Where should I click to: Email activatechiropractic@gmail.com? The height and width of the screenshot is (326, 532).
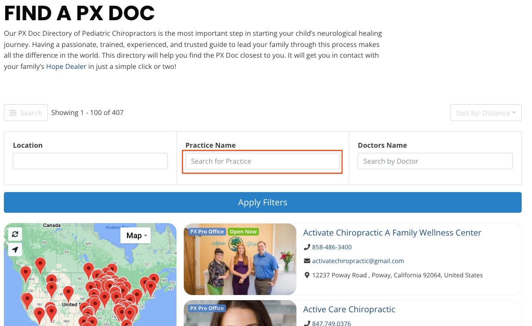coord(358,261)
